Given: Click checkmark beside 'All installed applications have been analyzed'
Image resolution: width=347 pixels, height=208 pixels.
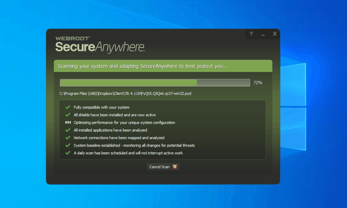Looking at the screenshot, I should (68, 130).
